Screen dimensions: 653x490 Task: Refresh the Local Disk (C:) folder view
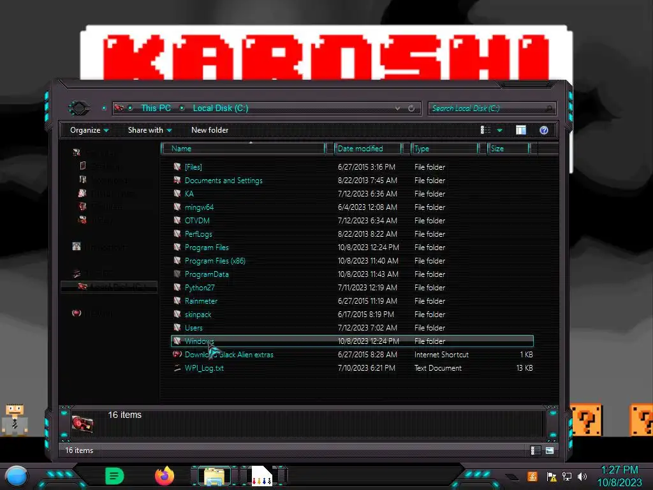point(411,108)
